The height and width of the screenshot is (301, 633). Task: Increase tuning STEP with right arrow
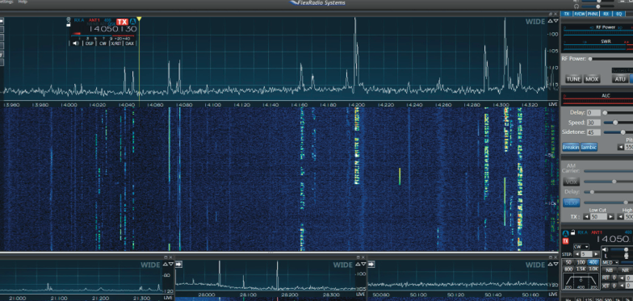596,254
